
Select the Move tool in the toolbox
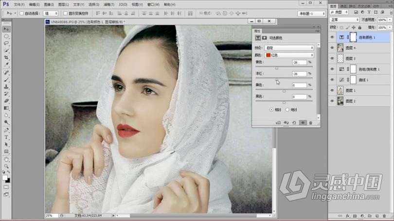pos(6,29)
